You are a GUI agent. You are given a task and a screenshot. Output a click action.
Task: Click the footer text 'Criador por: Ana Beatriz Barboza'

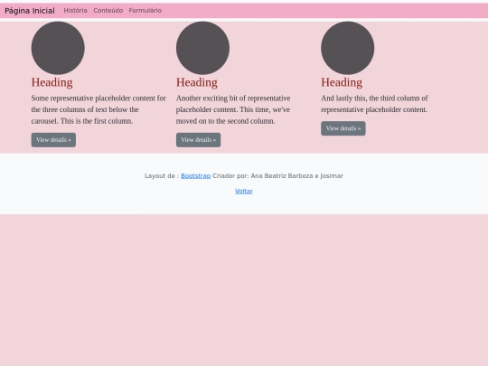(x=263, y=176)
